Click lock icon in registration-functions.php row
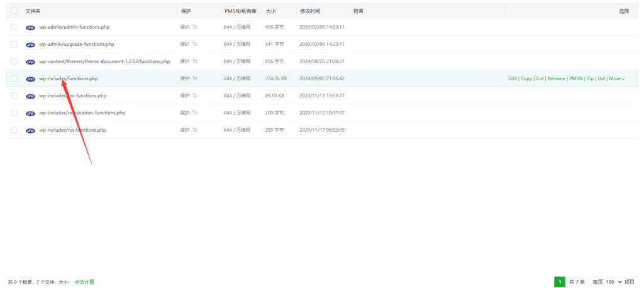 tap(195, 113)
